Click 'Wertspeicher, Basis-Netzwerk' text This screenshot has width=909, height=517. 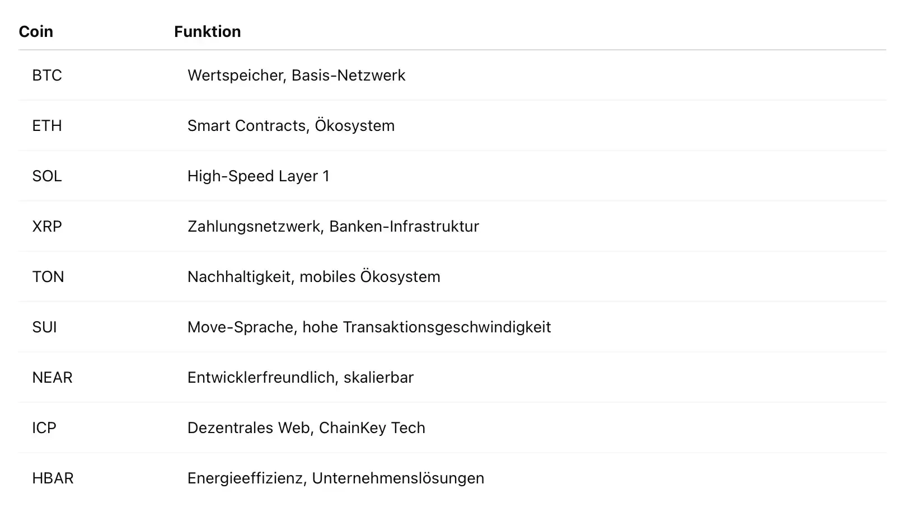point(296,75)
